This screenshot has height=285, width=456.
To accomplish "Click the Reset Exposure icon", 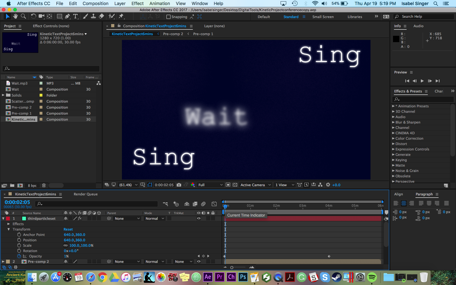I will pos(328,185).
